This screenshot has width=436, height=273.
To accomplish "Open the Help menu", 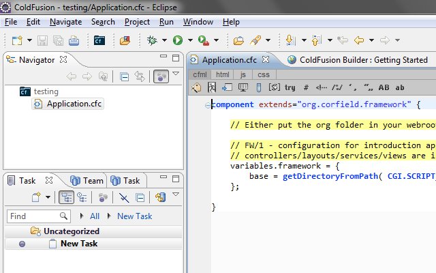I will point(231,22).
